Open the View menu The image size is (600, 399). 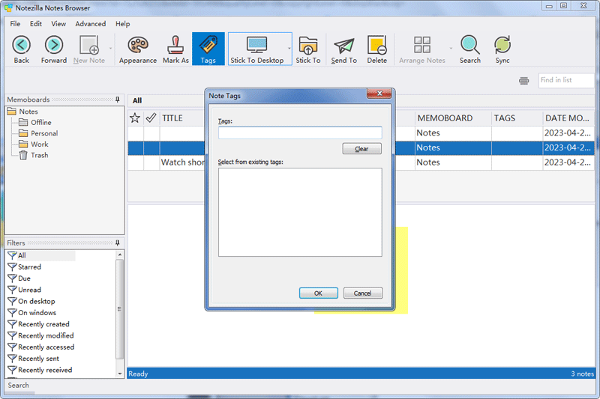pyautogui.click(x=58, y=24)
